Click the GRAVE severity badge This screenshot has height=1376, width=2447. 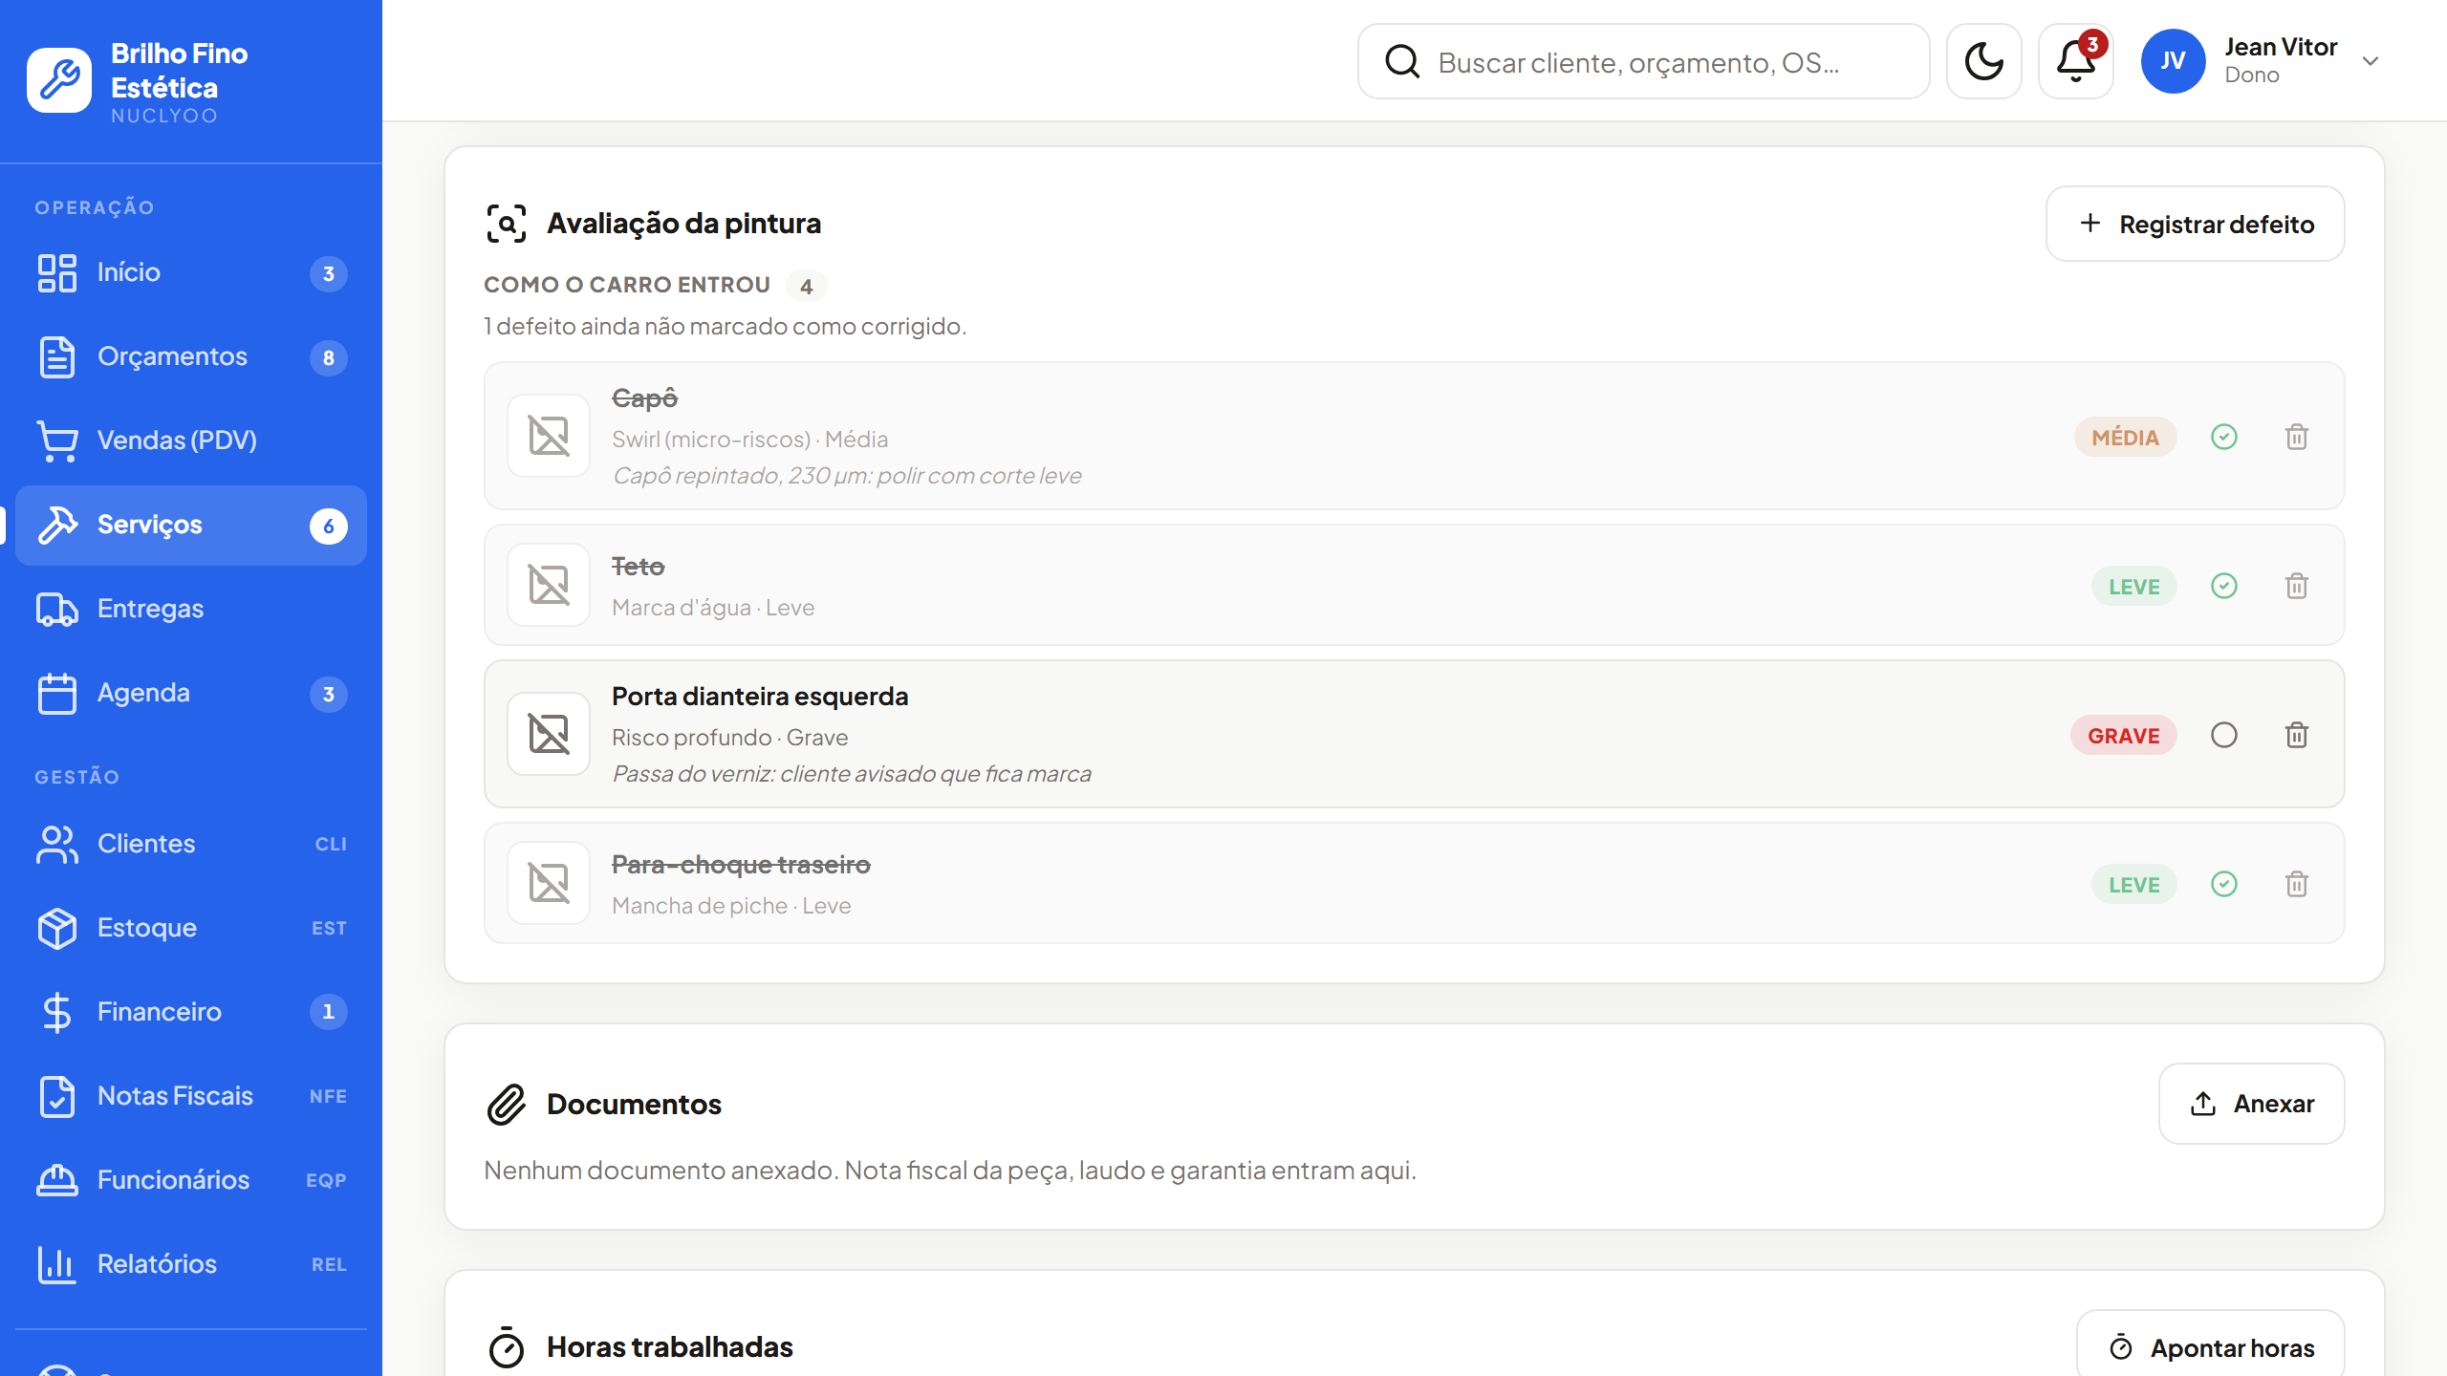click(2123, 736)
